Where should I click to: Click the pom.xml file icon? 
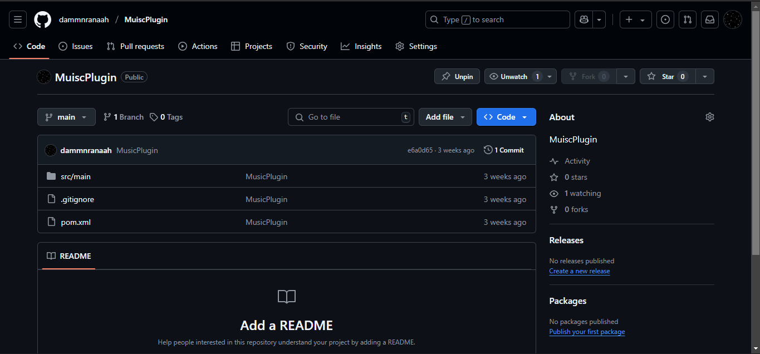pos(51,222)
